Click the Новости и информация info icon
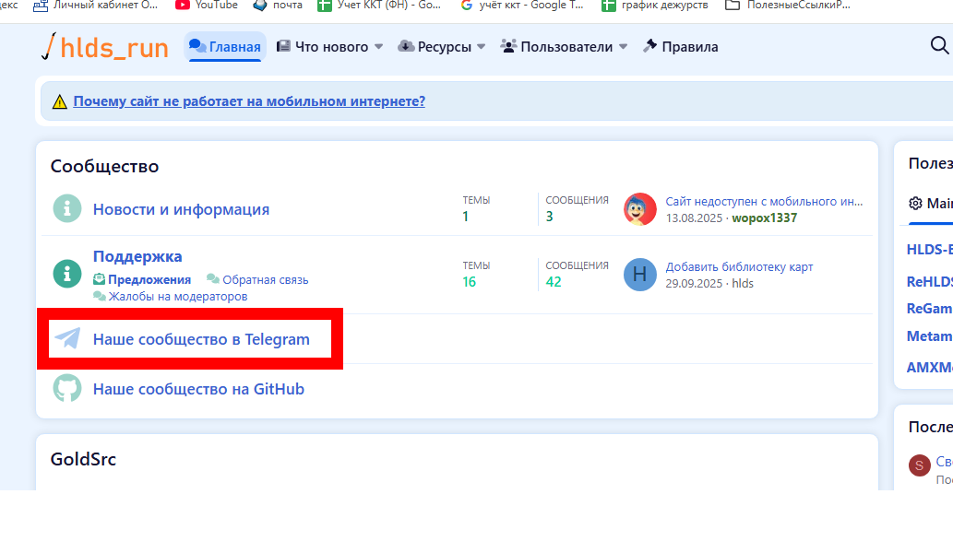953x553 pixels. (x=67, y=209)
